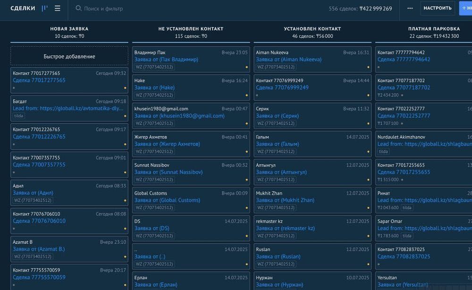The width and height of the screenshot is (472, 290).
Task: Open deal Сделка 77017277565
Action: (39, 80)
